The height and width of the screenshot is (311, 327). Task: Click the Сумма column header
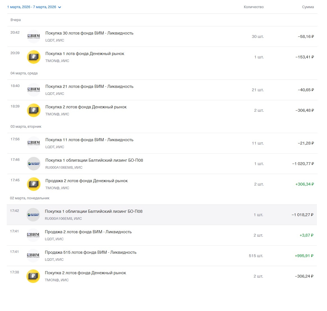(x=308, y=7)
